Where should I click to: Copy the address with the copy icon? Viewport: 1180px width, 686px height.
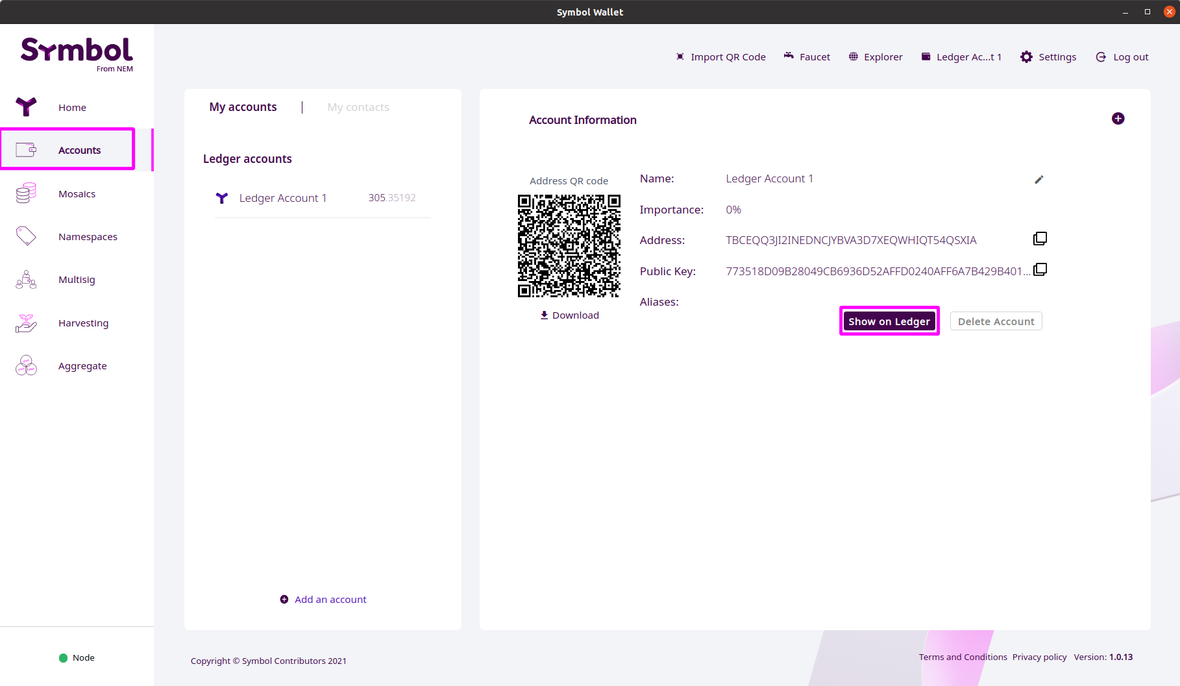[x=1040, y=239]
